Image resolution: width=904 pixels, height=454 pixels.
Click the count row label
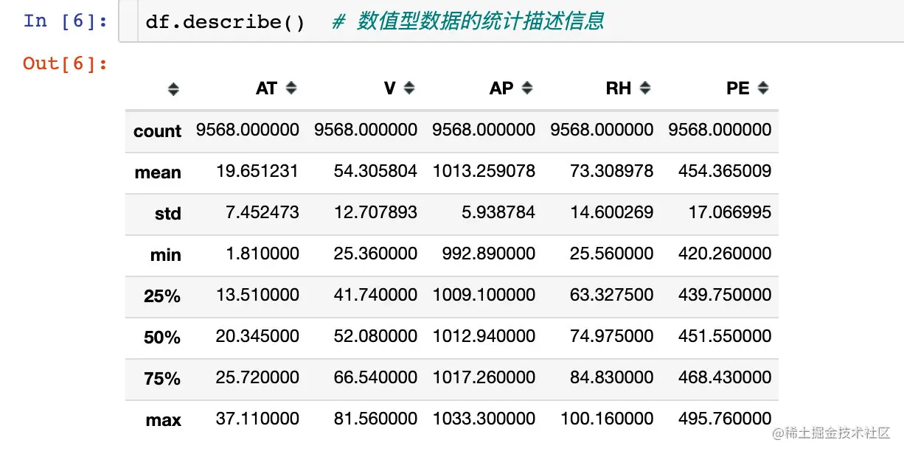(x=157, y=131)
